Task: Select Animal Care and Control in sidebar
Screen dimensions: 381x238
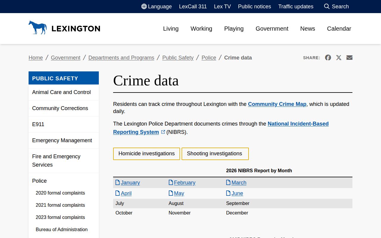Action: [64, 92]
